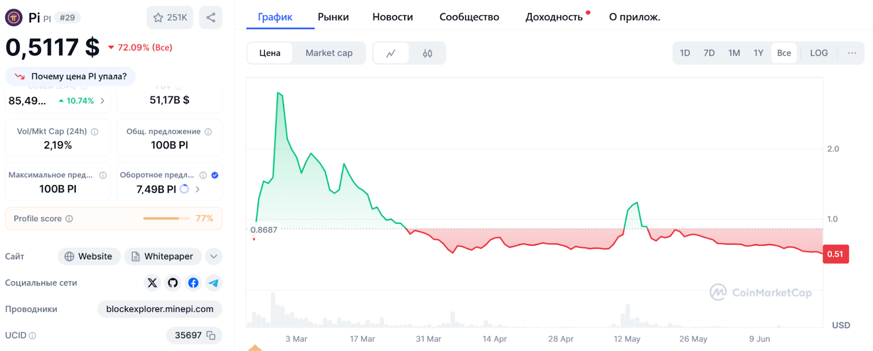This screenshot has width=873, height=351.
Task: Click info icon next to Оборотное предл...
Action: click(203, 175)
